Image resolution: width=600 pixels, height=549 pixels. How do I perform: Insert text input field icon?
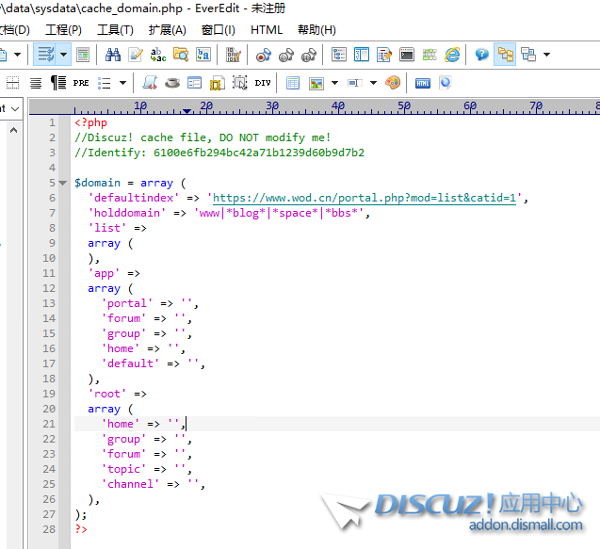click(x=355, y=83)
